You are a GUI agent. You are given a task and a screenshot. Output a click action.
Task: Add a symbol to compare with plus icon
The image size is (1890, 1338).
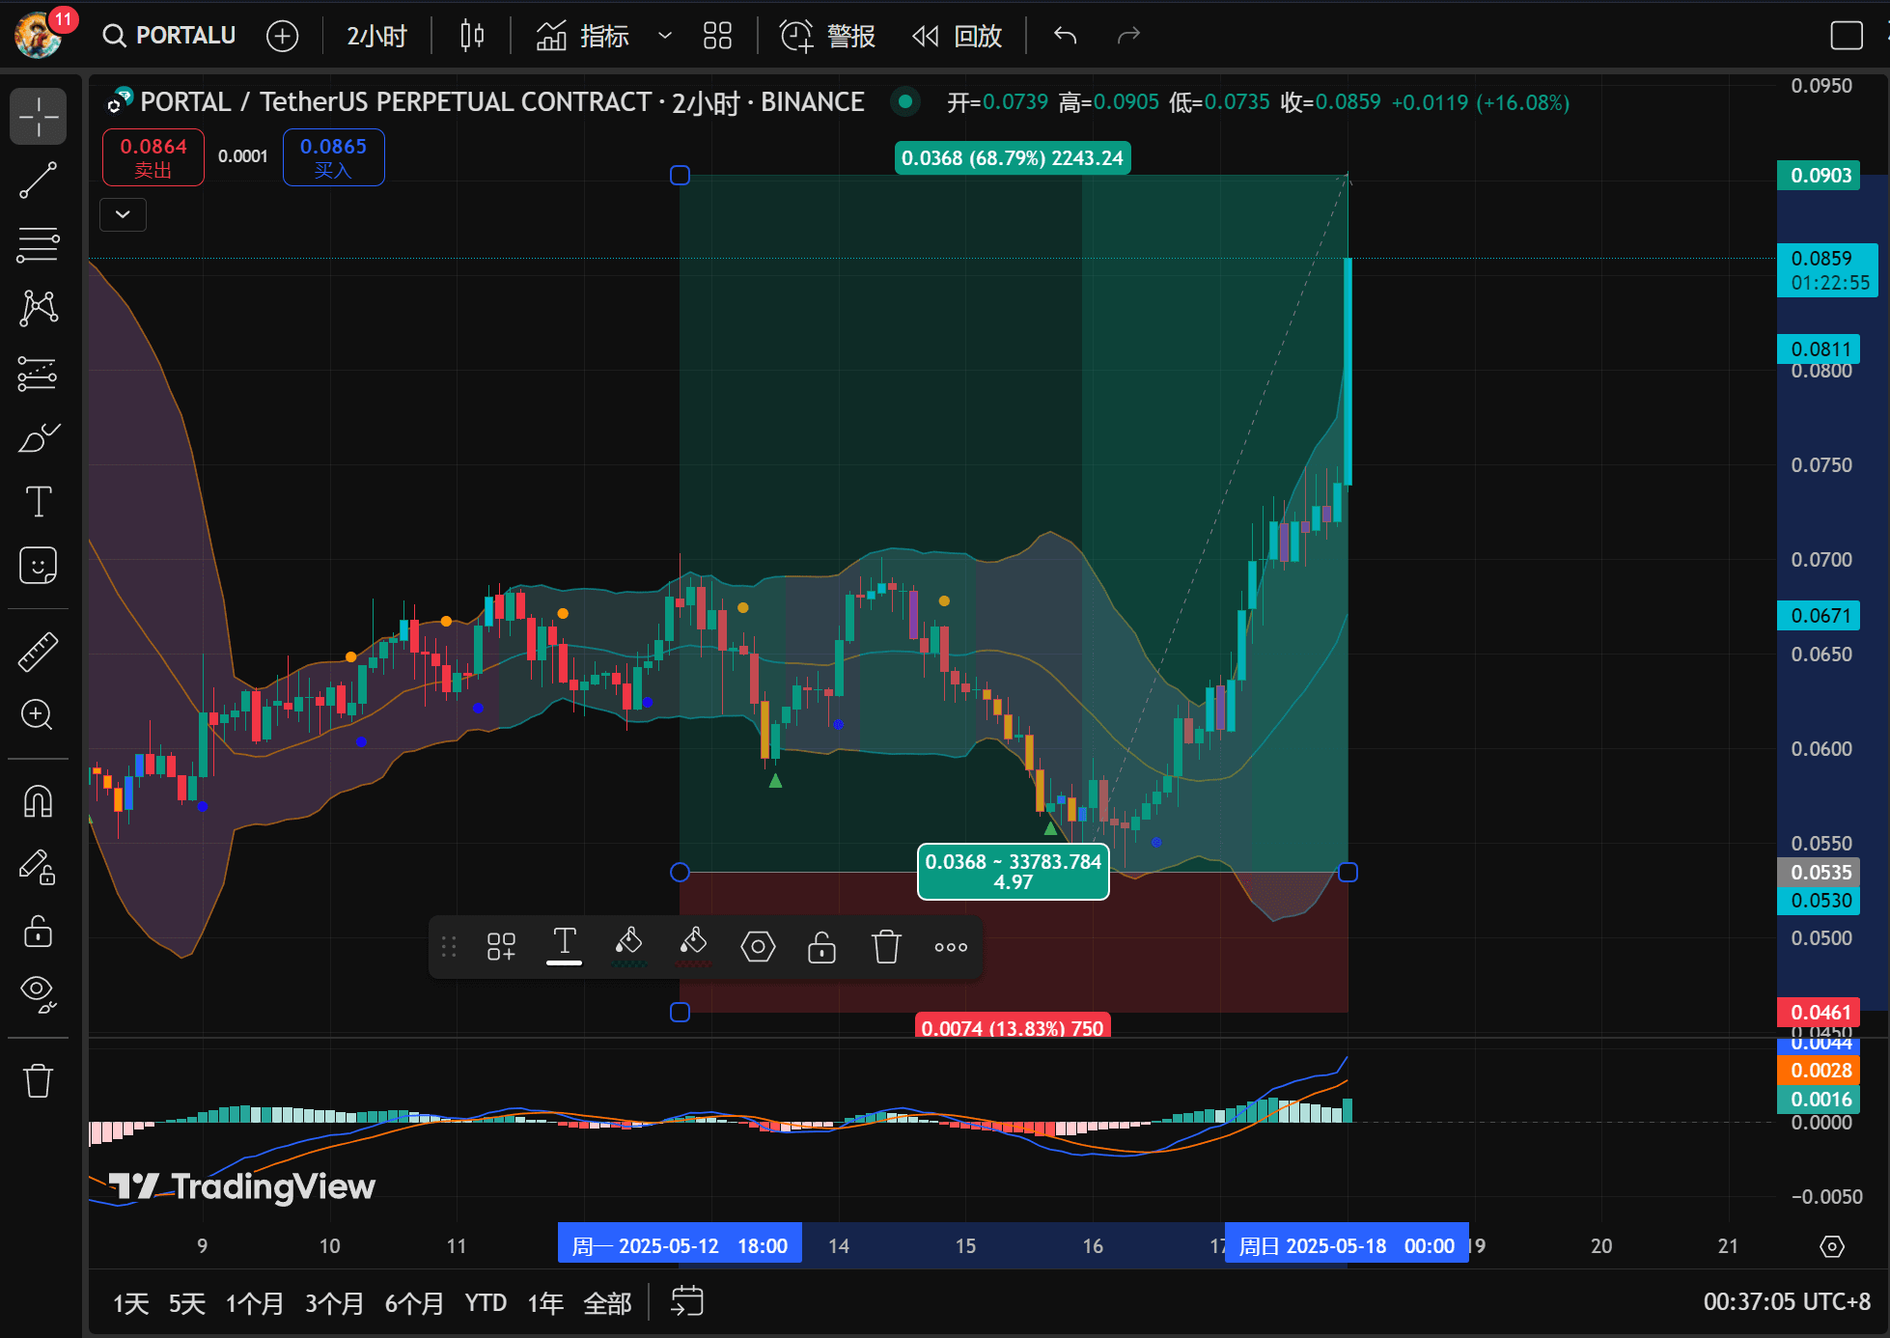click(x=282, y=36)
